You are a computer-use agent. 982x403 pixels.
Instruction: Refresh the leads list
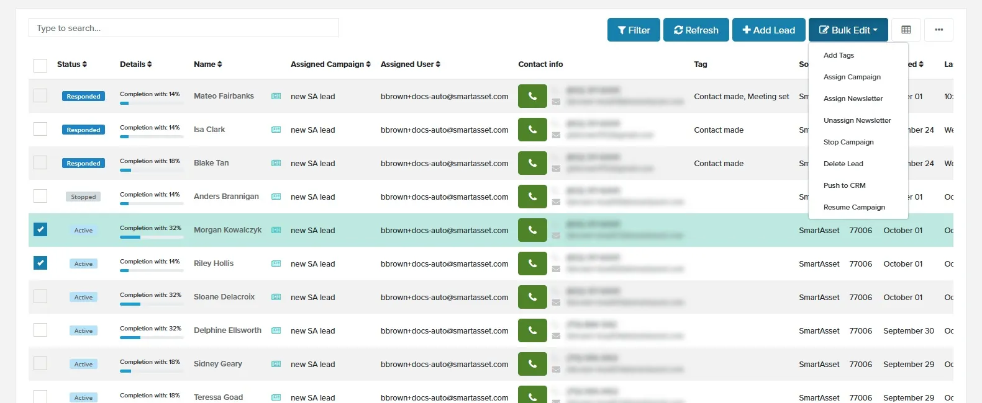(696, 30)
